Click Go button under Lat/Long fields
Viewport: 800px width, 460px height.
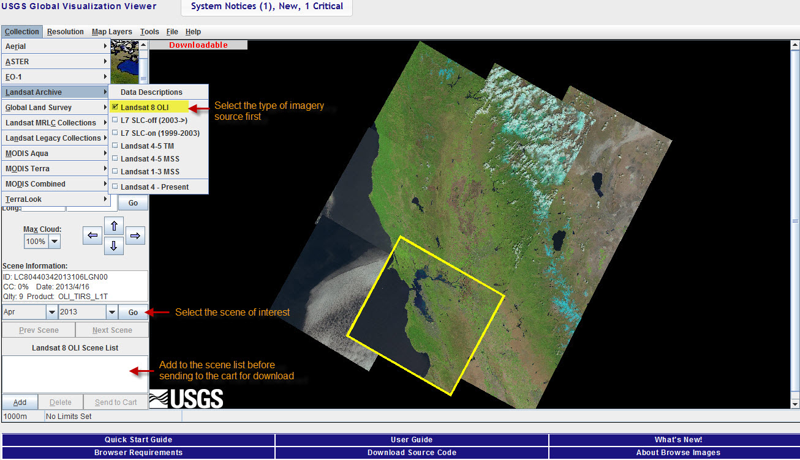[133, 203]
